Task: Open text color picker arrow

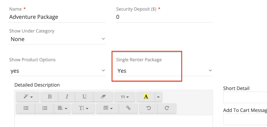Action: pos(158,97)
